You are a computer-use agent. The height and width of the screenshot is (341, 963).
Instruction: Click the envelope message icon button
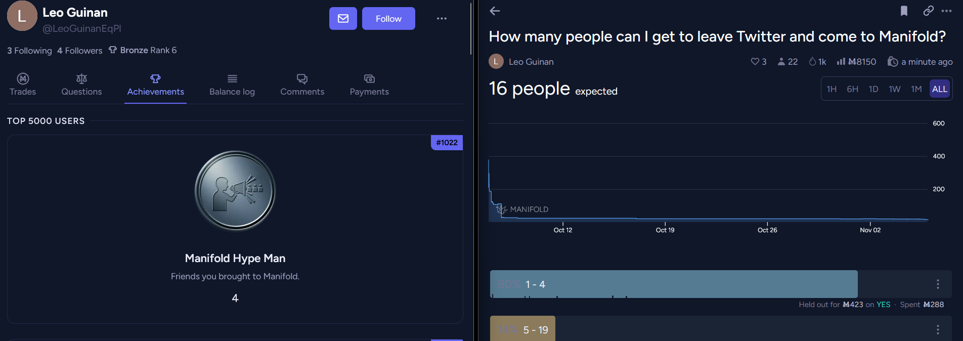pos(343,19)
